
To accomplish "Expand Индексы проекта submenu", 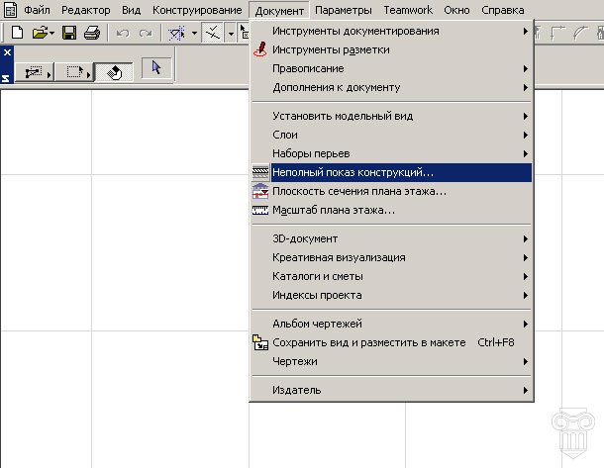I will click(x=391, y=296).
